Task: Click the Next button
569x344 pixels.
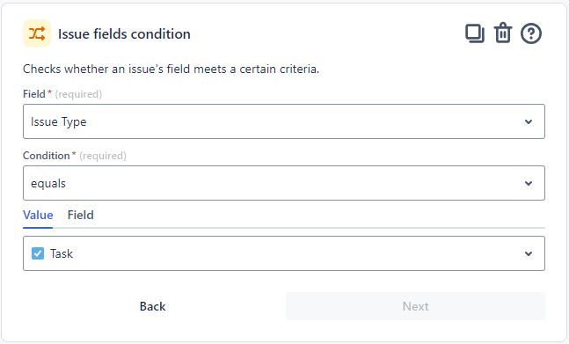Action: click(x=415, y=306)
